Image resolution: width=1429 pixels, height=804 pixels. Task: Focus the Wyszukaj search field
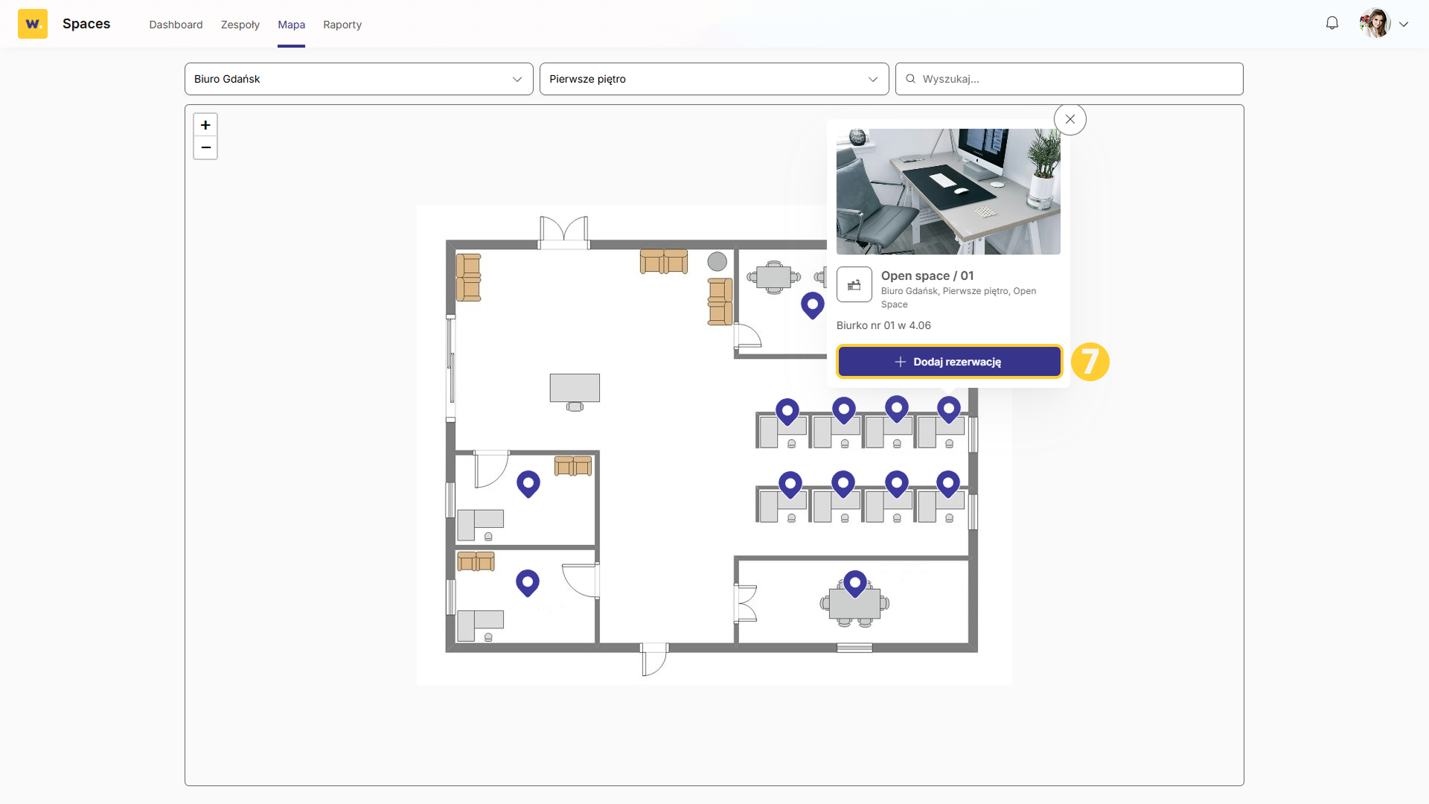pos(1069,79)
